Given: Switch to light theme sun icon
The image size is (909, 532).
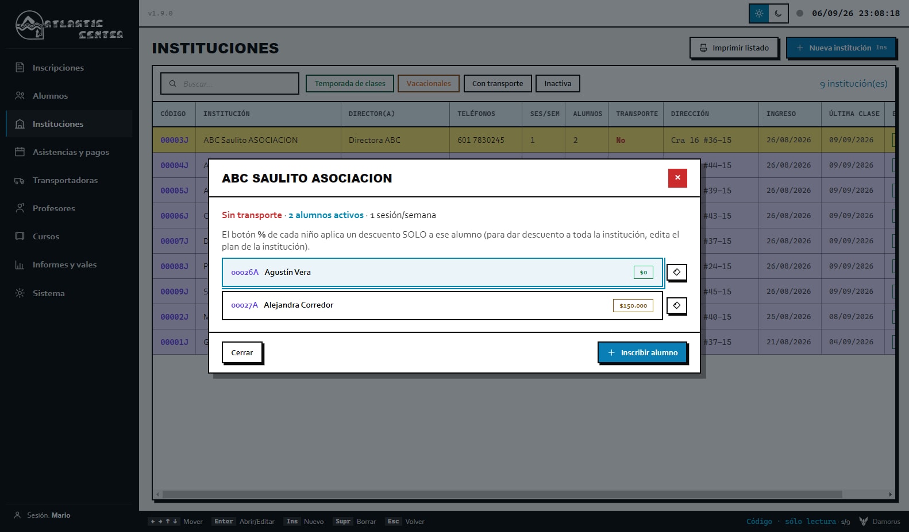Looking at the screenshot, I should (x=759, y=13).
